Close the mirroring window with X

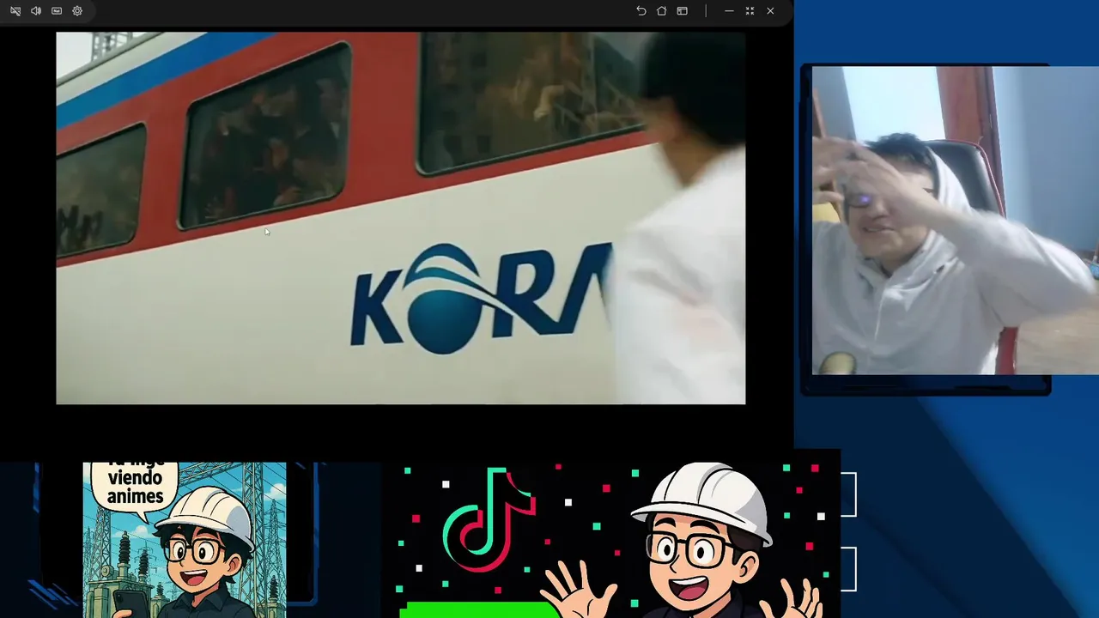tap(770, 11)
